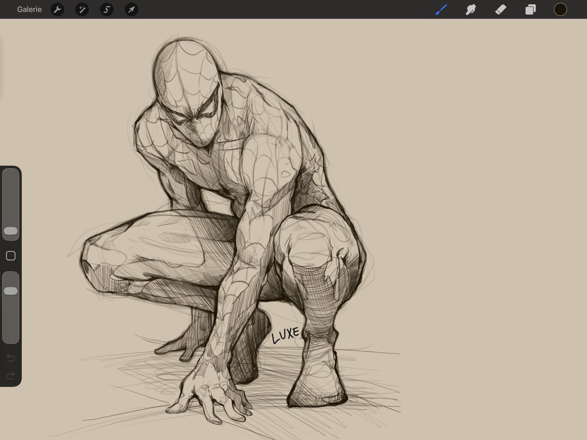Viewport: 587px width, 440px height.
Task: Select the Eraser tool
Action: 500,9
